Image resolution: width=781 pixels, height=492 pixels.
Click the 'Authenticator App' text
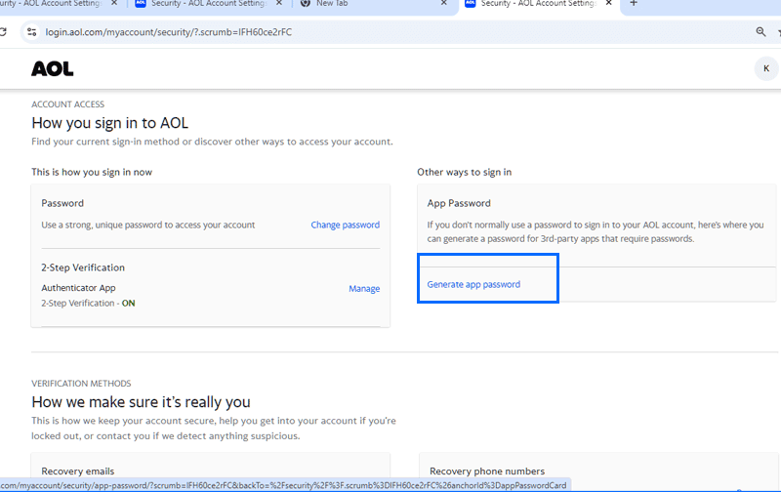[x=78, y=288]
